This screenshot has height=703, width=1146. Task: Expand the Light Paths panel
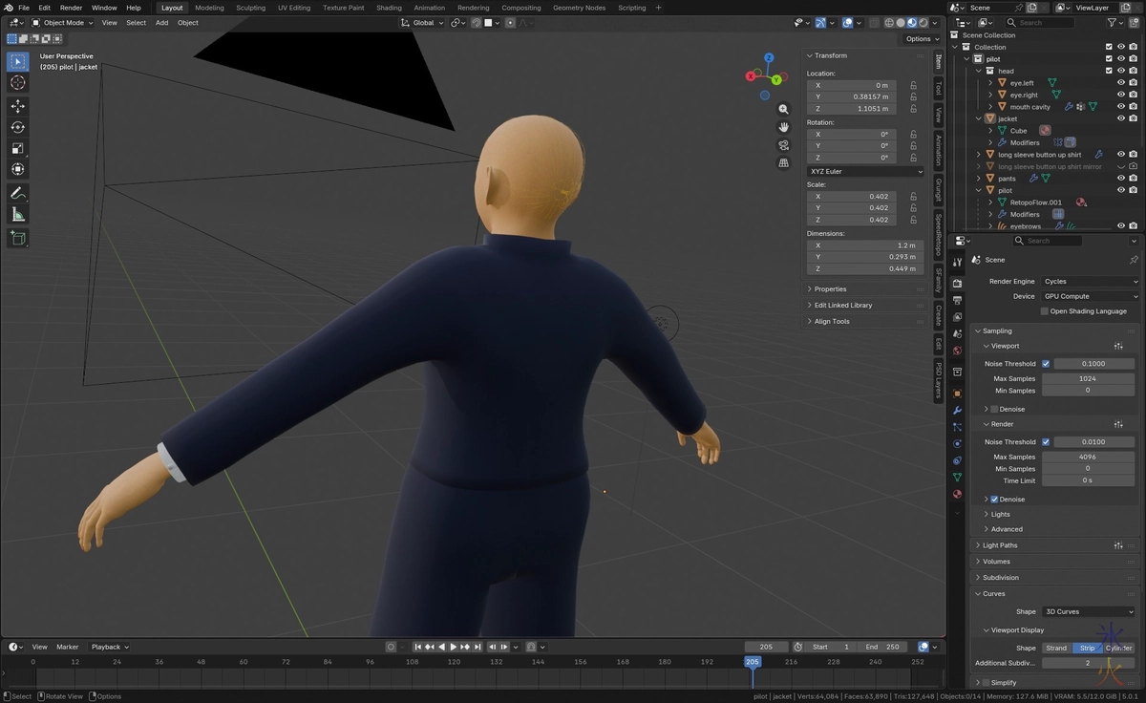coord(1000,545)
